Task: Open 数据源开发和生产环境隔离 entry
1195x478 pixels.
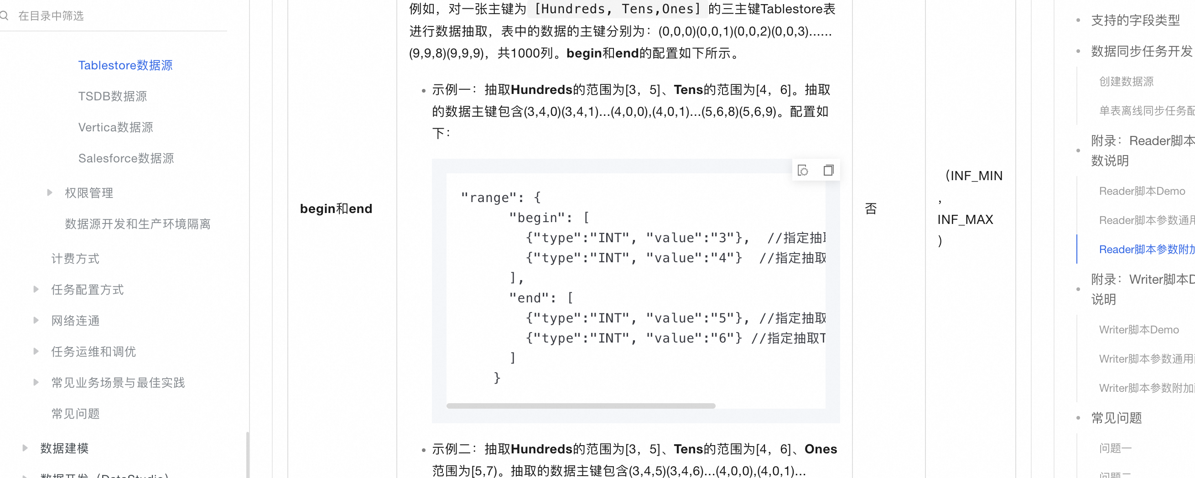Action: click(138, 224)
